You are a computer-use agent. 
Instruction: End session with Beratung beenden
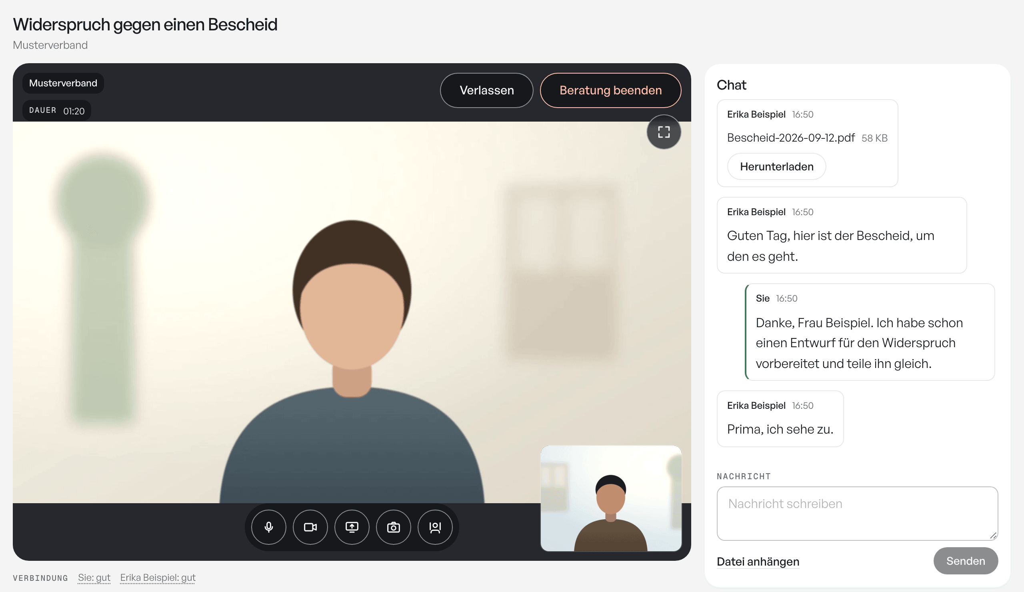(611, 90)
